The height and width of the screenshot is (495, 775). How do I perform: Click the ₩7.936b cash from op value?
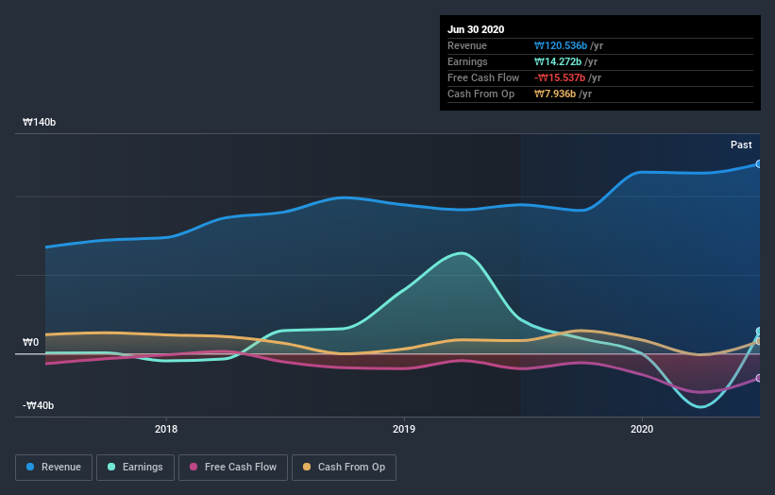point(555,94)
